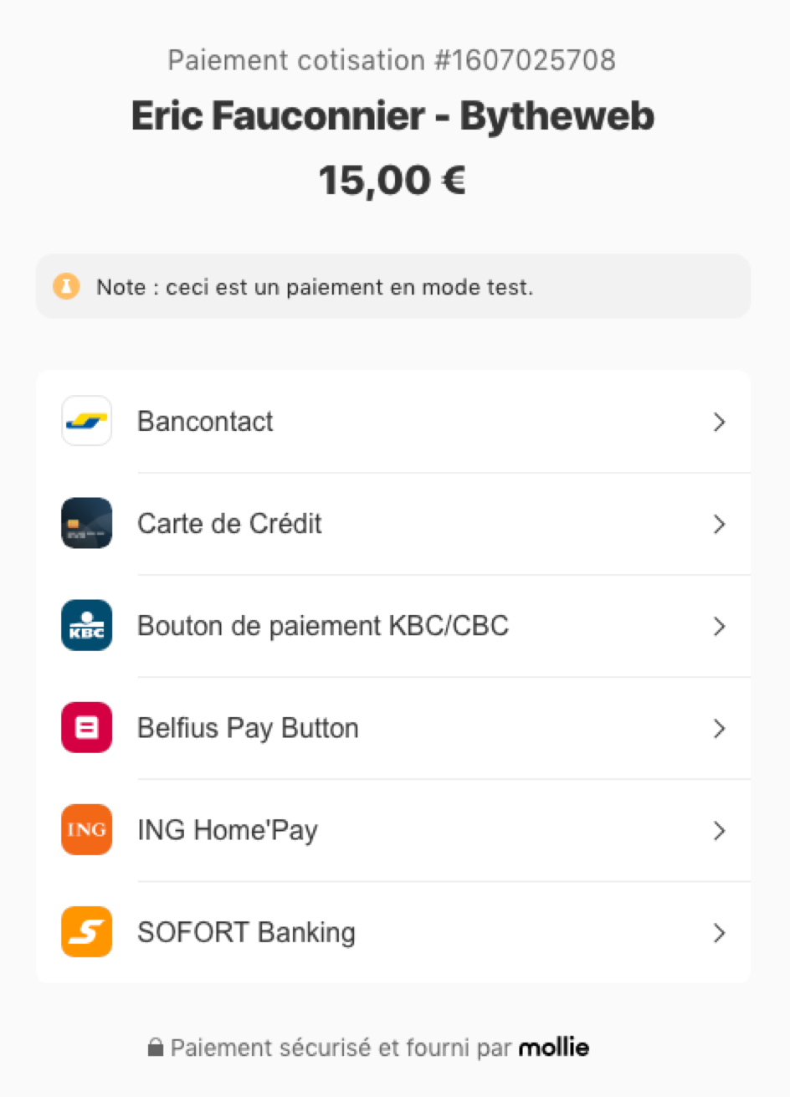
Task: Open the mollie provider link
Action: pyautogui.click(x=554, y=1048)
